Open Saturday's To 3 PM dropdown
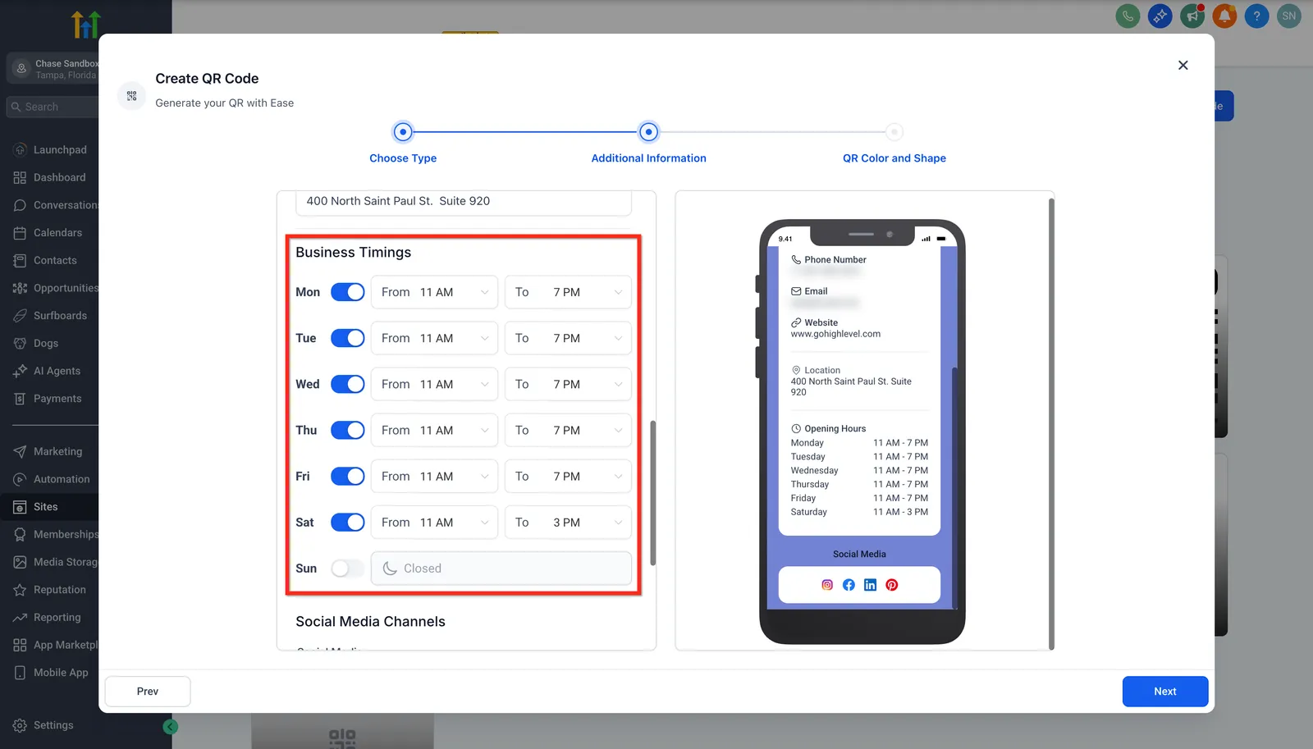Viewport: 1313px width, 749px height. point(568,523)
